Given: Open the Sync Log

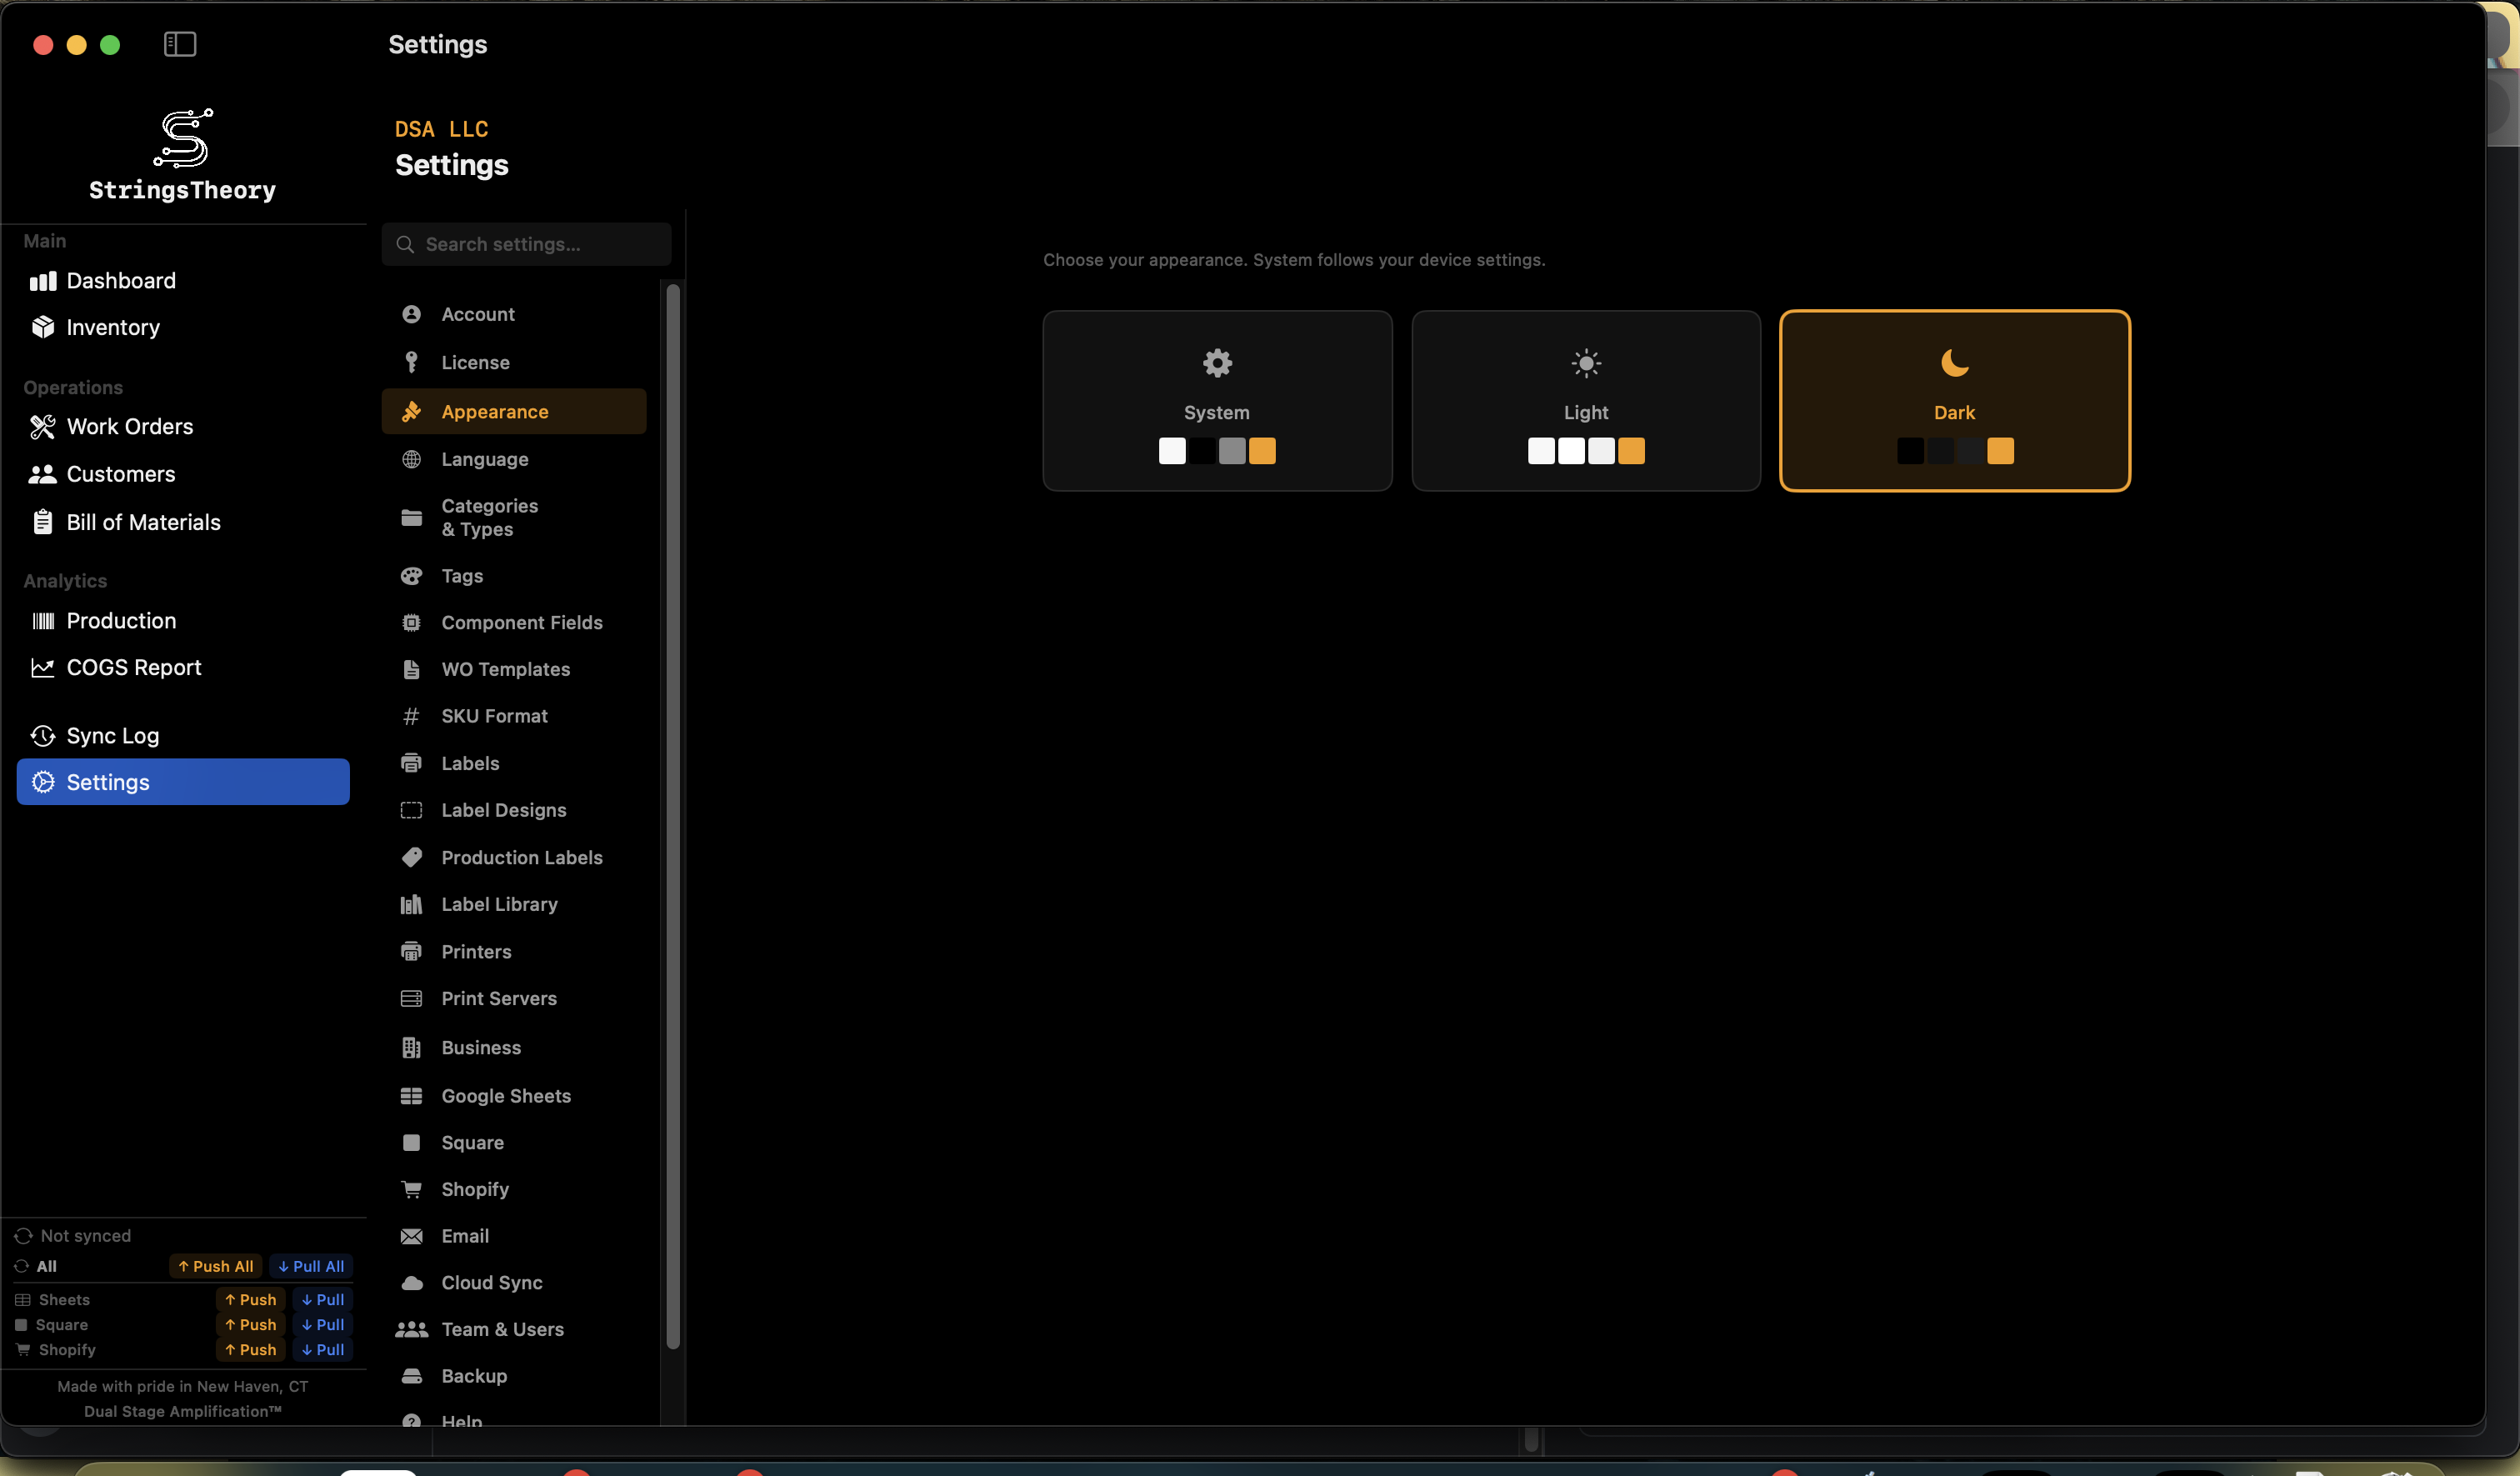Looking at the screenshot, I should click(x=112, y=735).
